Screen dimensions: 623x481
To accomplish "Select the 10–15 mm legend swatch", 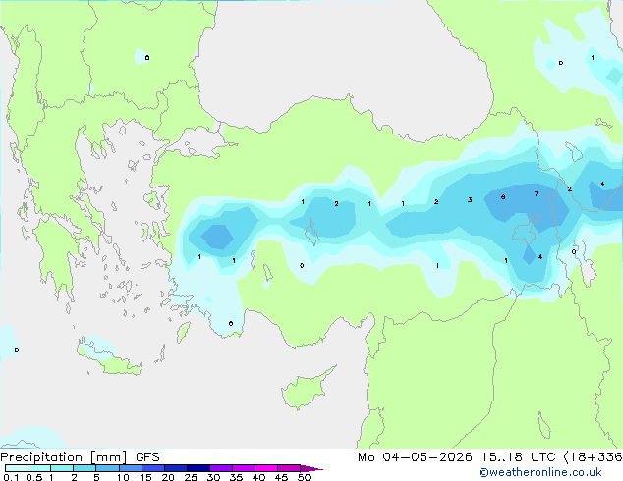I will click(x=130, y=468).
